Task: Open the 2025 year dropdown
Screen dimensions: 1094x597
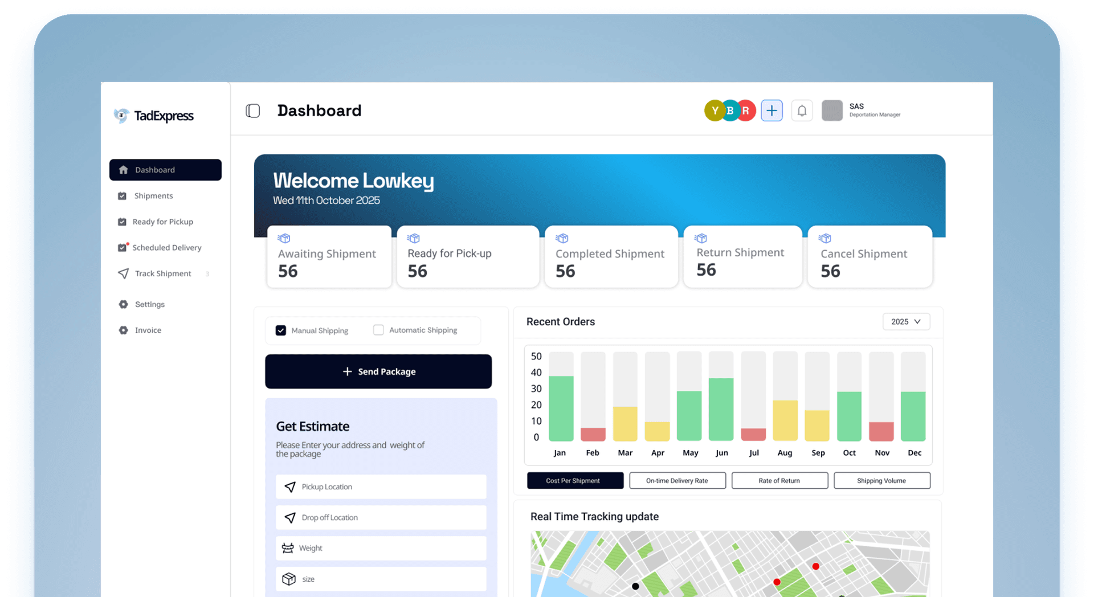Action: point(906,322)
